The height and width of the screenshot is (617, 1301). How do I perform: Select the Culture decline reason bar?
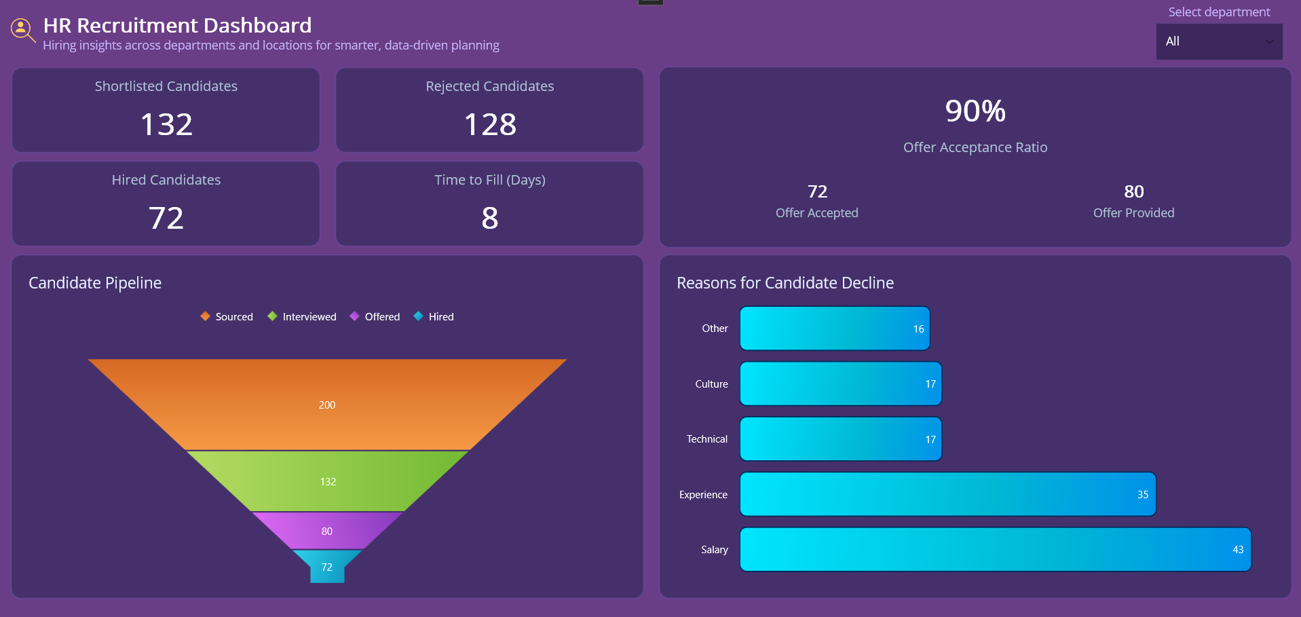click(841, 384)
